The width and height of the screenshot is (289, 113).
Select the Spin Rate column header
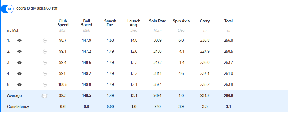(x=158, y=21)
